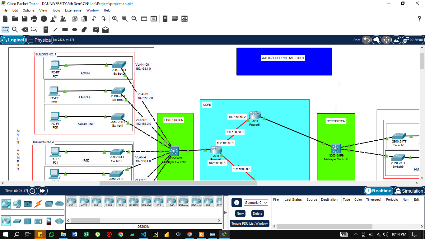Create a scenario with the New button
Image resolution: width=425 pixels, height=239 pixels.
(x=240, y=213)
